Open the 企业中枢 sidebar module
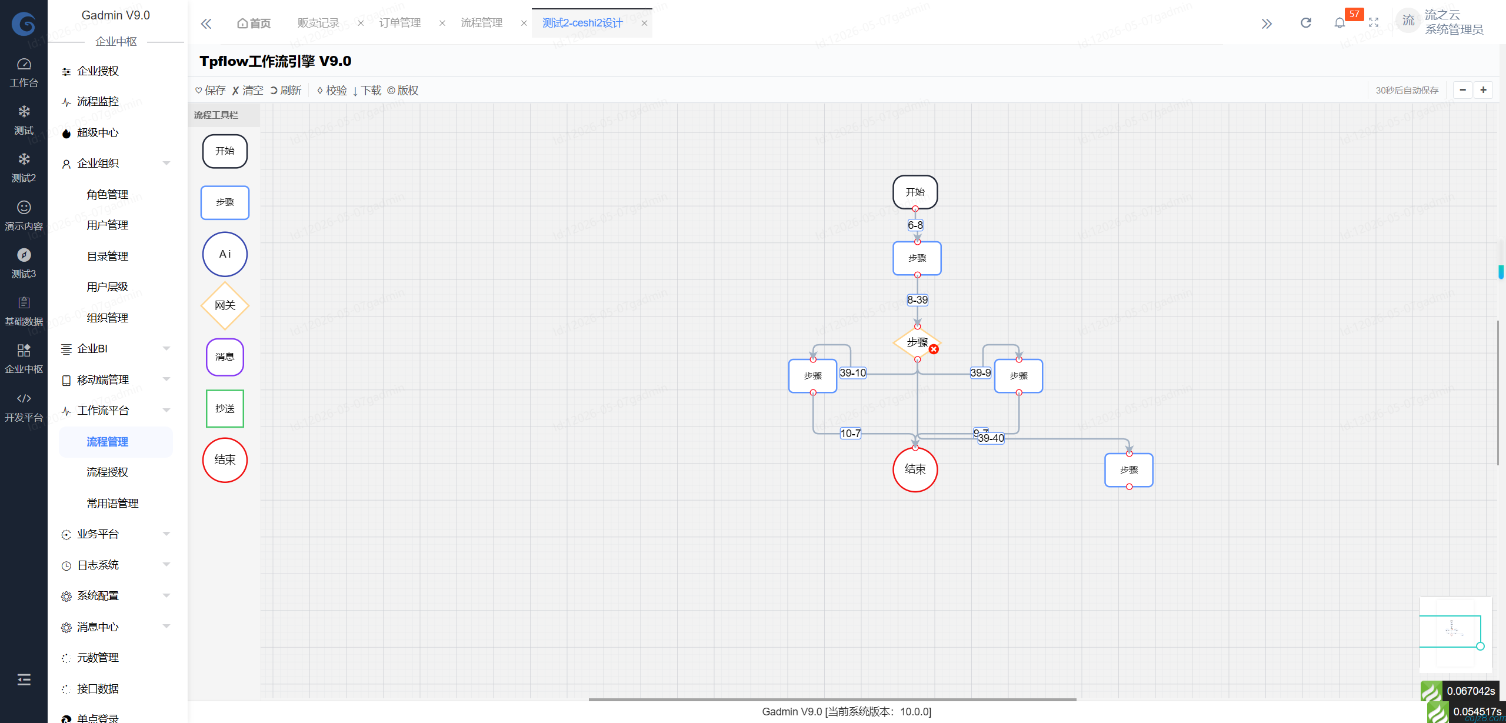 coord(24,359)
